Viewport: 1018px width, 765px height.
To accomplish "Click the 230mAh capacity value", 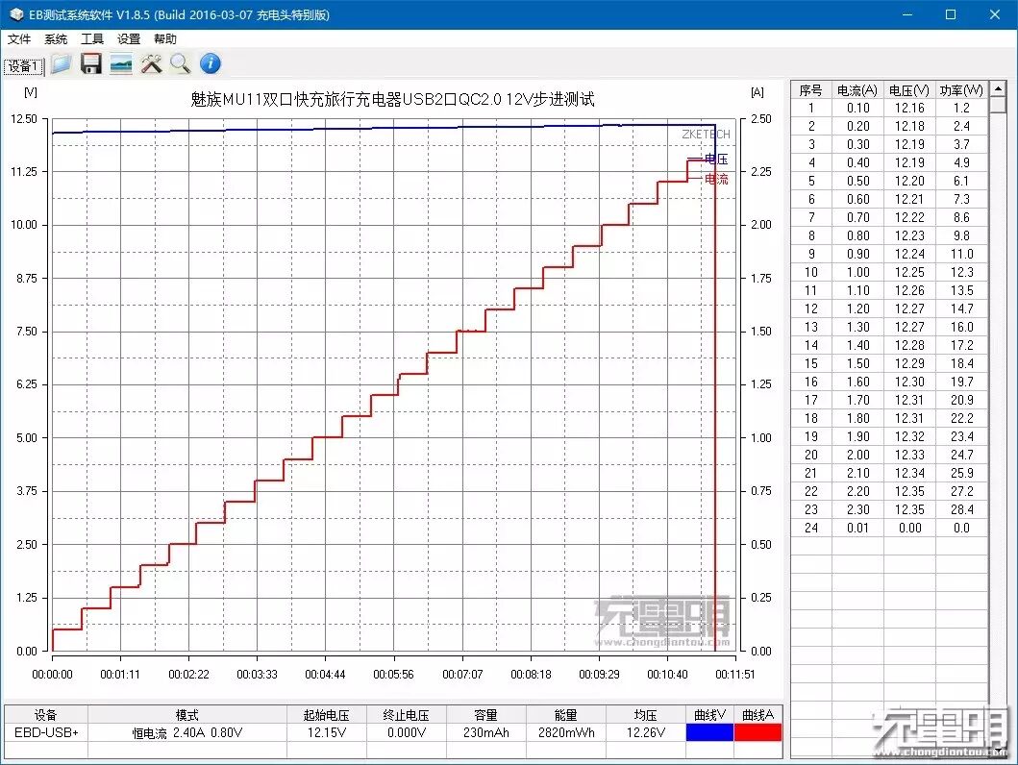I will [486, 732].
